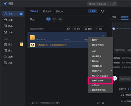Click the browser icon left of lock

click(x=98, y=103)
